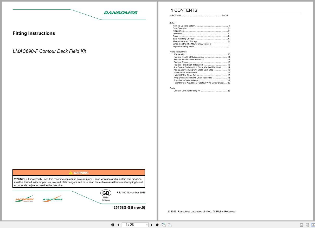
Task: Click the '1 CONTENTS' heading
Action: point(184,10)
